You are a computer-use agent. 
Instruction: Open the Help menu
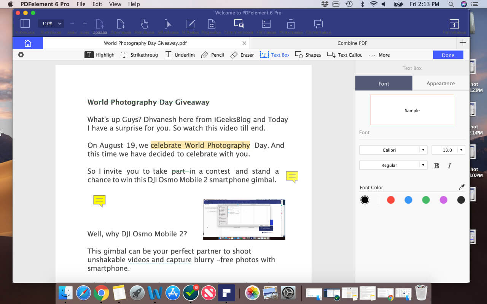click(134, 4)
